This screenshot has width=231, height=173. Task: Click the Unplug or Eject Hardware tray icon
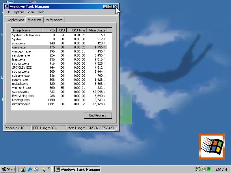[198, 169]
